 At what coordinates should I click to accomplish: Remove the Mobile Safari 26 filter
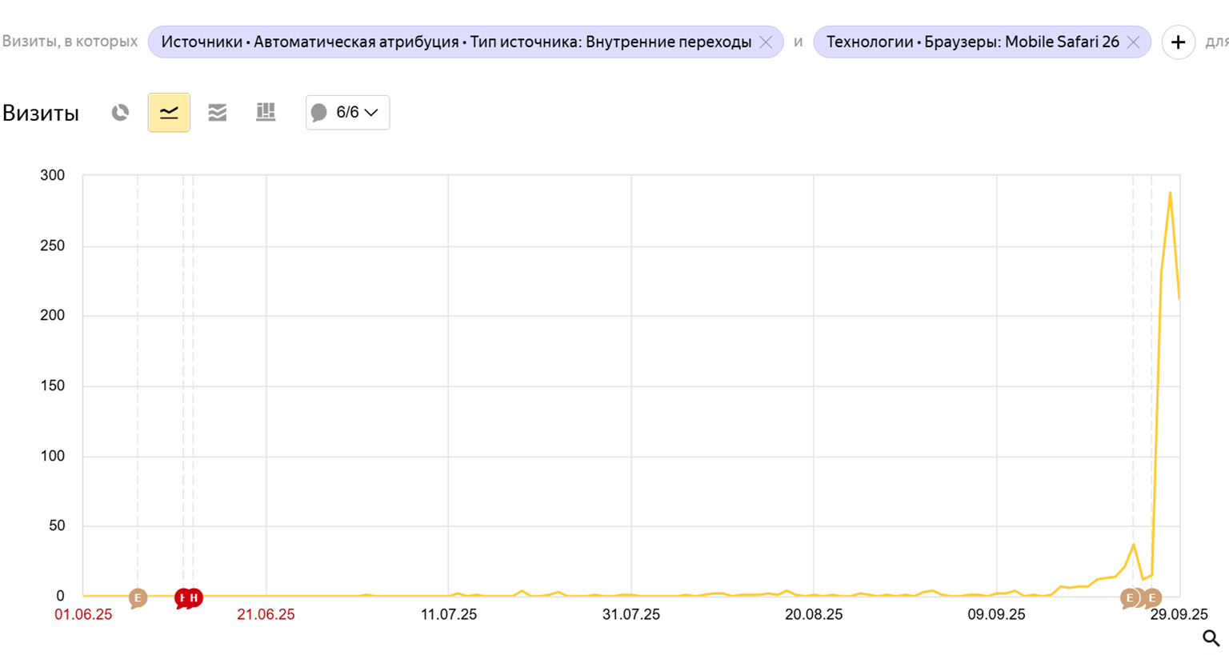click(x=1133, y=42)
